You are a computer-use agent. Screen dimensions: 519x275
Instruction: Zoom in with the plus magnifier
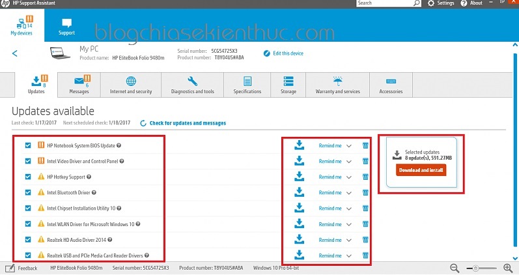(x=508, y=268)
